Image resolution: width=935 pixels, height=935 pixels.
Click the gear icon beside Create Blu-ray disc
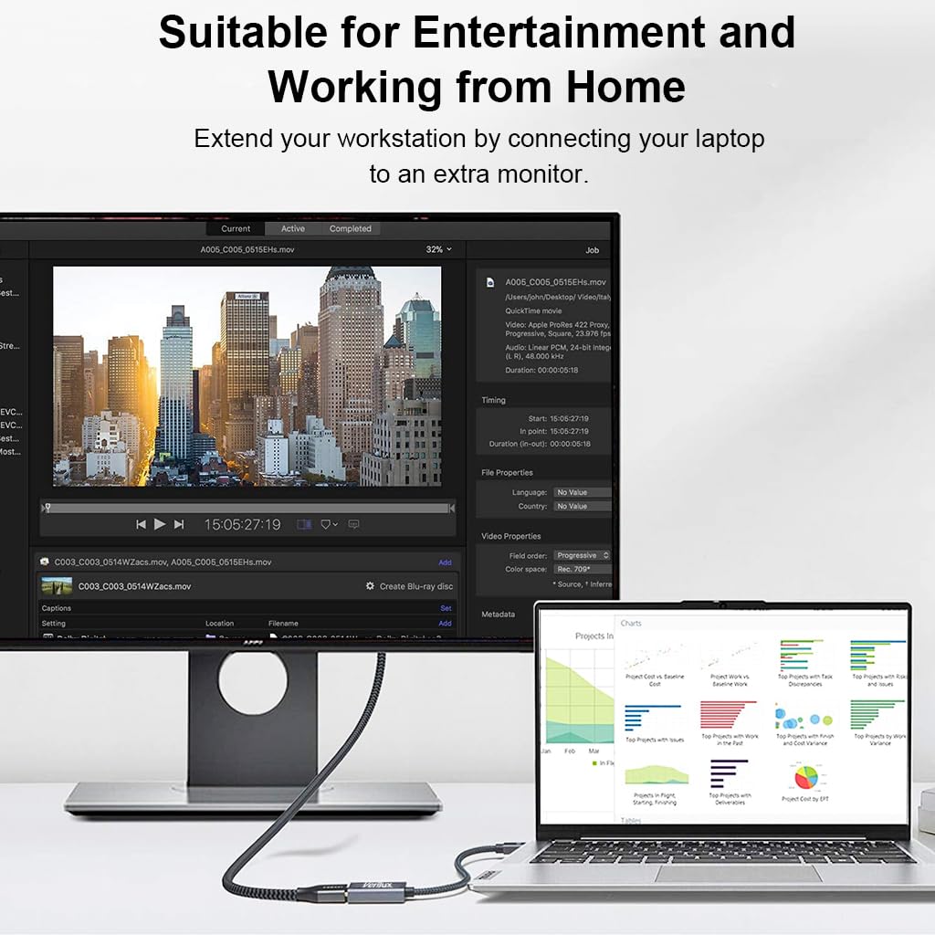370,585
